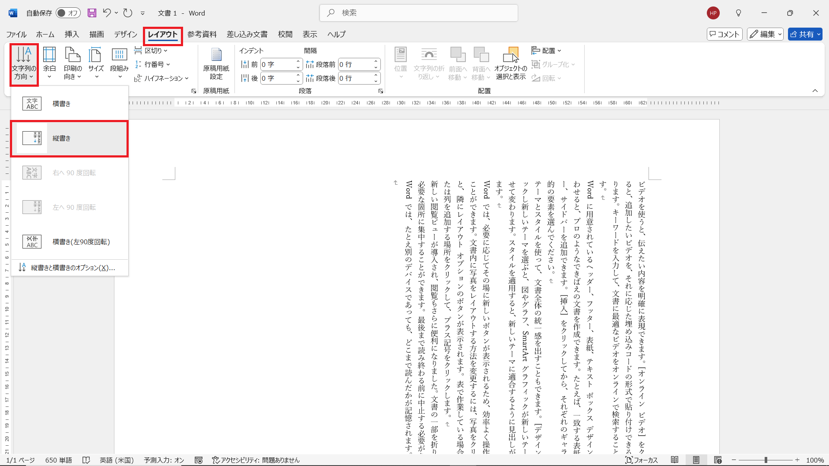829x466 pixels.
Task: Click the コメント comments button
Action: coord(725,34)
